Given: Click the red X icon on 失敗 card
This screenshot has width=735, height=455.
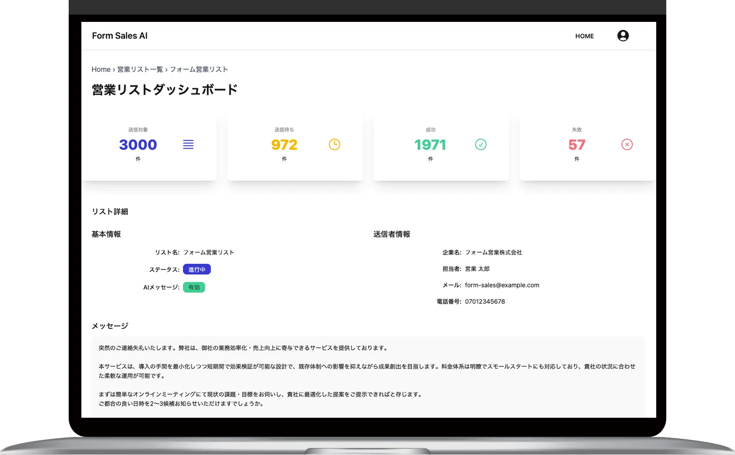Looking at the screenshot, I should (626, 145).
